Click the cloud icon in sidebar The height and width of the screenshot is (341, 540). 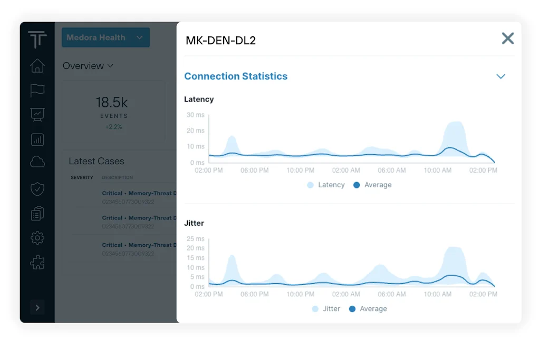tap(37, 163)
